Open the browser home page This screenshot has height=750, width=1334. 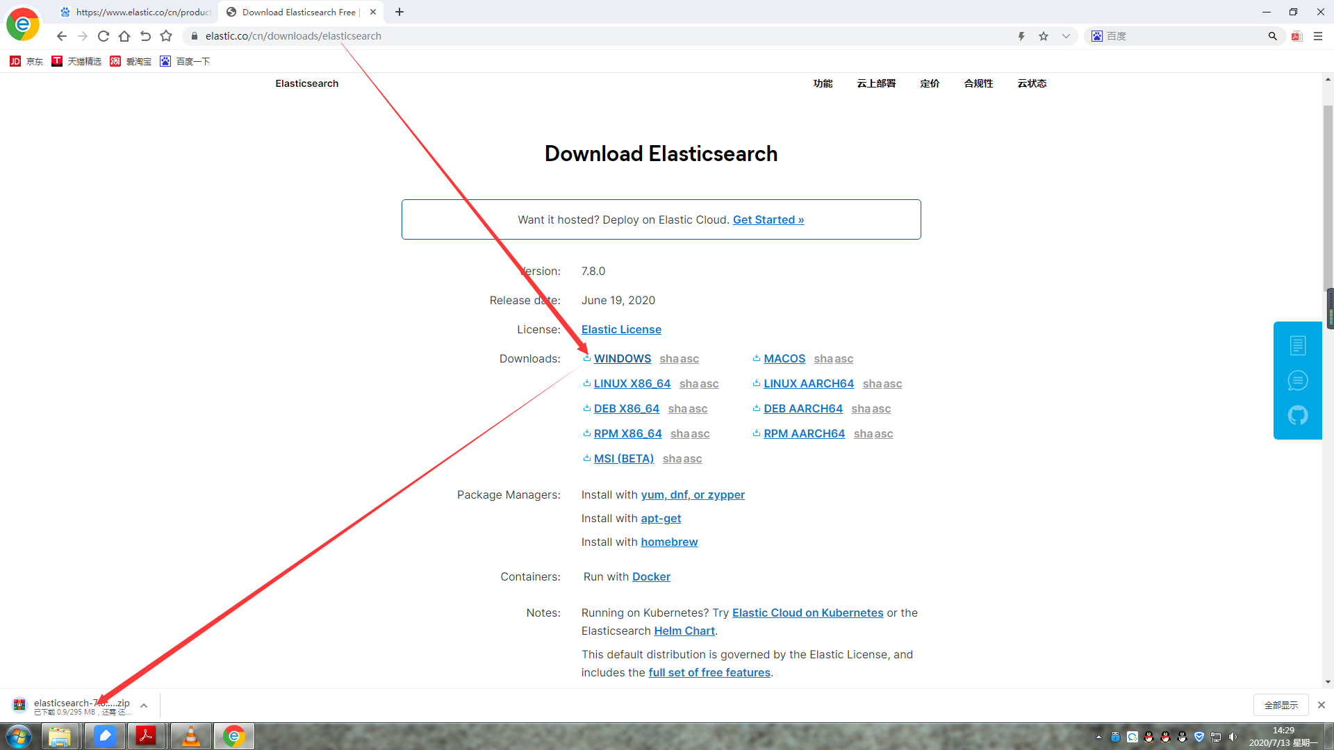tap(124, 36)
